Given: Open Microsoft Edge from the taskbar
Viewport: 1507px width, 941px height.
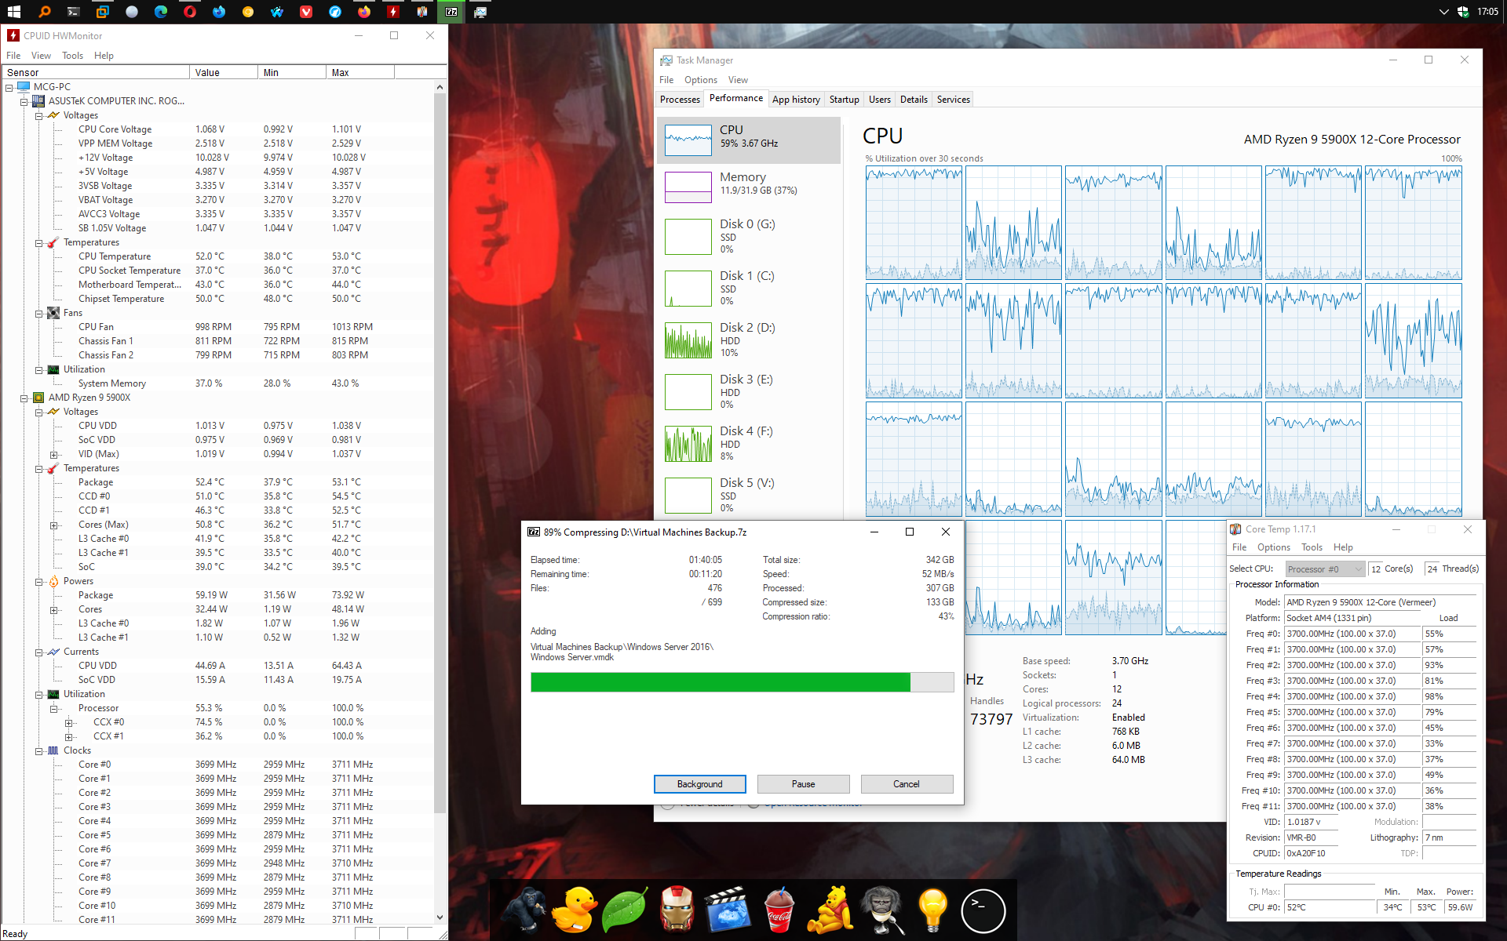Looking at the screenshot, I should click(161, 12).
